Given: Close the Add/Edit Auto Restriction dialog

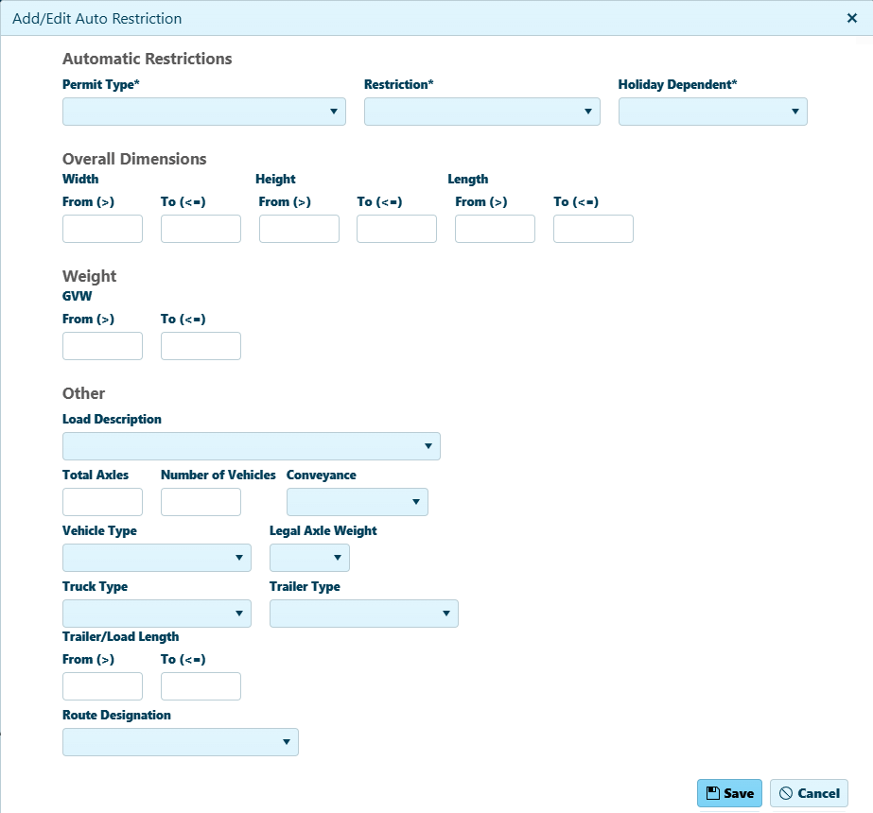Looking at the screenshot, I should point(851,18).
